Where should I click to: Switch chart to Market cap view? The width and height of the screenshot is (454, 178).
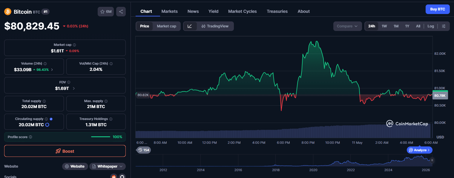[166, 26]
